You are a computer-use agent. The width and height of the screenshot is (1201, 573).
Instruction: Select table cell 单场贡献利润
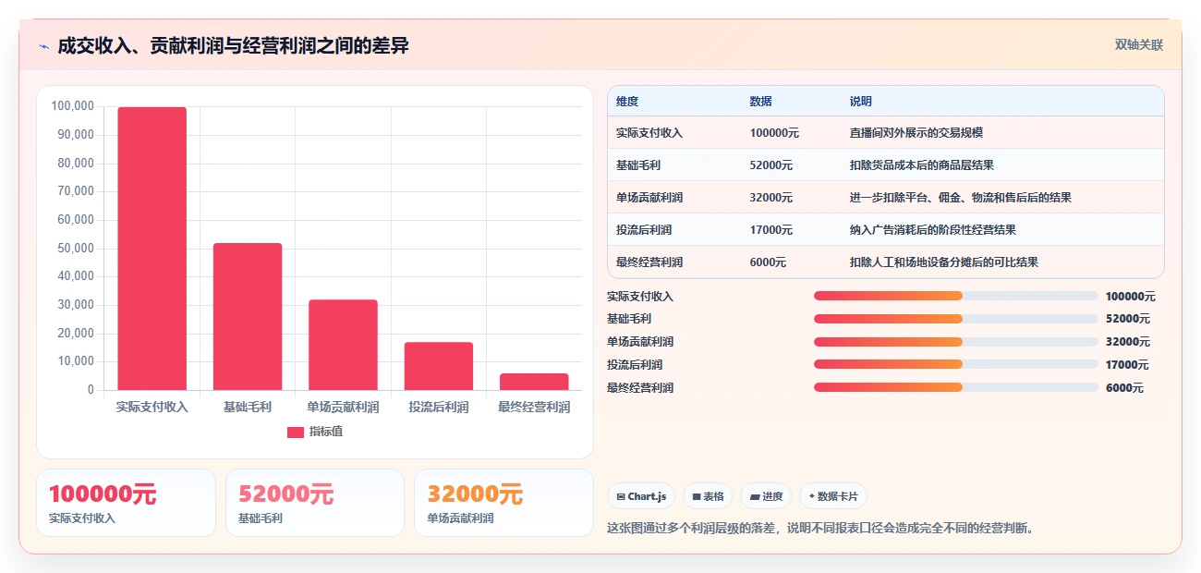(x=649, y=198)
